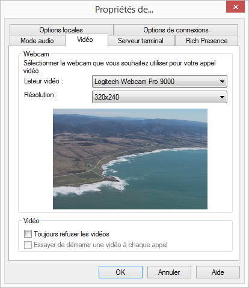Image resolution: width=249 pixels, height=288 pixels.
Task: Open the Options de connexions tab
Action: click(x=176, y=30)
